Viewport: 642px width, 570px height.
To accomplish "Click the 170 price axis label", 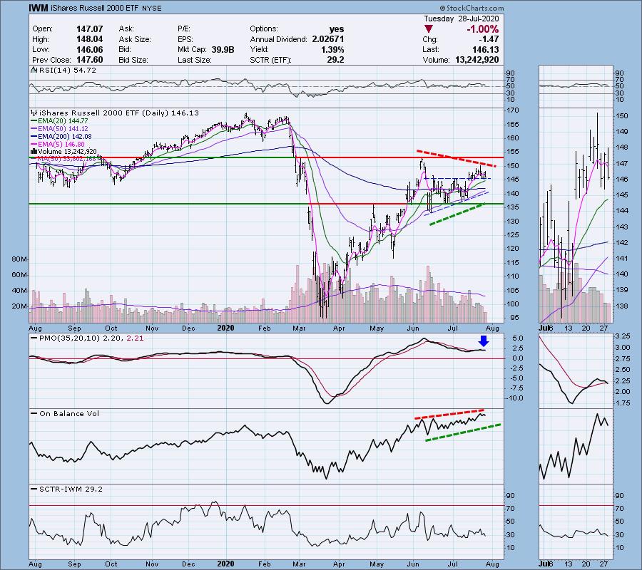I will tap(513, 110).
